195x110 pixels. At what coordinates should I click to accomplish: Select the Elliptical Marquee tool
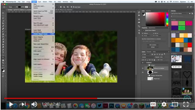tap(3, 15)
